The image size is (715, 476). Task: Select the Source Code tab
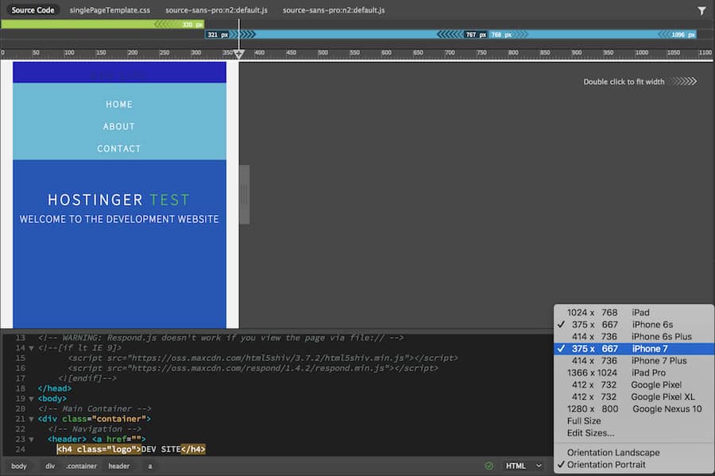(x=32, y=10)
